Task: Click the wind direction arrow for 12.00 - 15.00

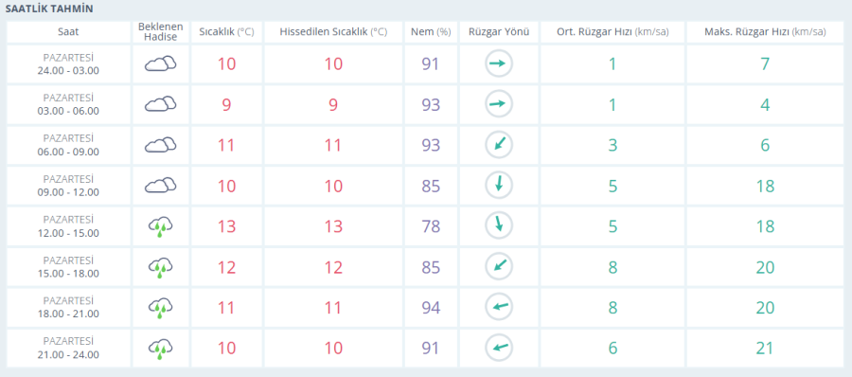Action: (498, 226)
